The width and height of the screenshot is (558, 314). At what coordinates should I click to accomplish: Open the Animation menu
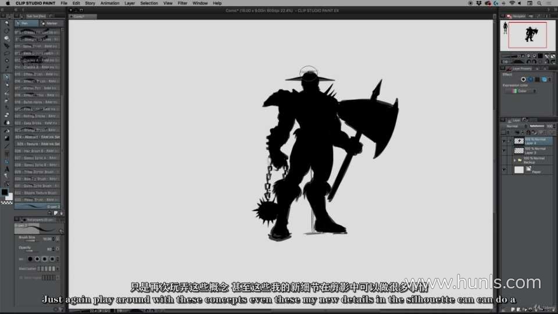(x=110, y=3)
